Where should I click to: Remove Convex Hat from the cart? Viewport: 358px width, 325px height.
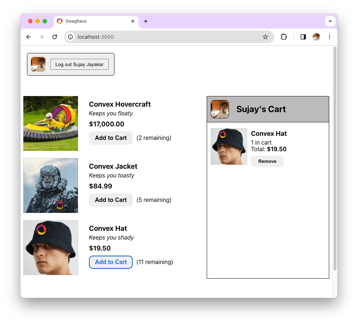(x=267, y=161)
